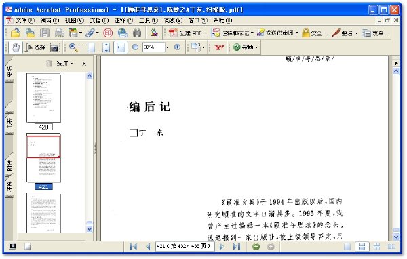Open thumbnail panel 选项 dropdown
Screen dimensions: 407x259
[x=64, y=64]
